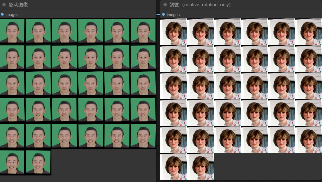Select the 源图 (relative_rotation_only) node title
The image size is (322, 182).
[200, 5]
